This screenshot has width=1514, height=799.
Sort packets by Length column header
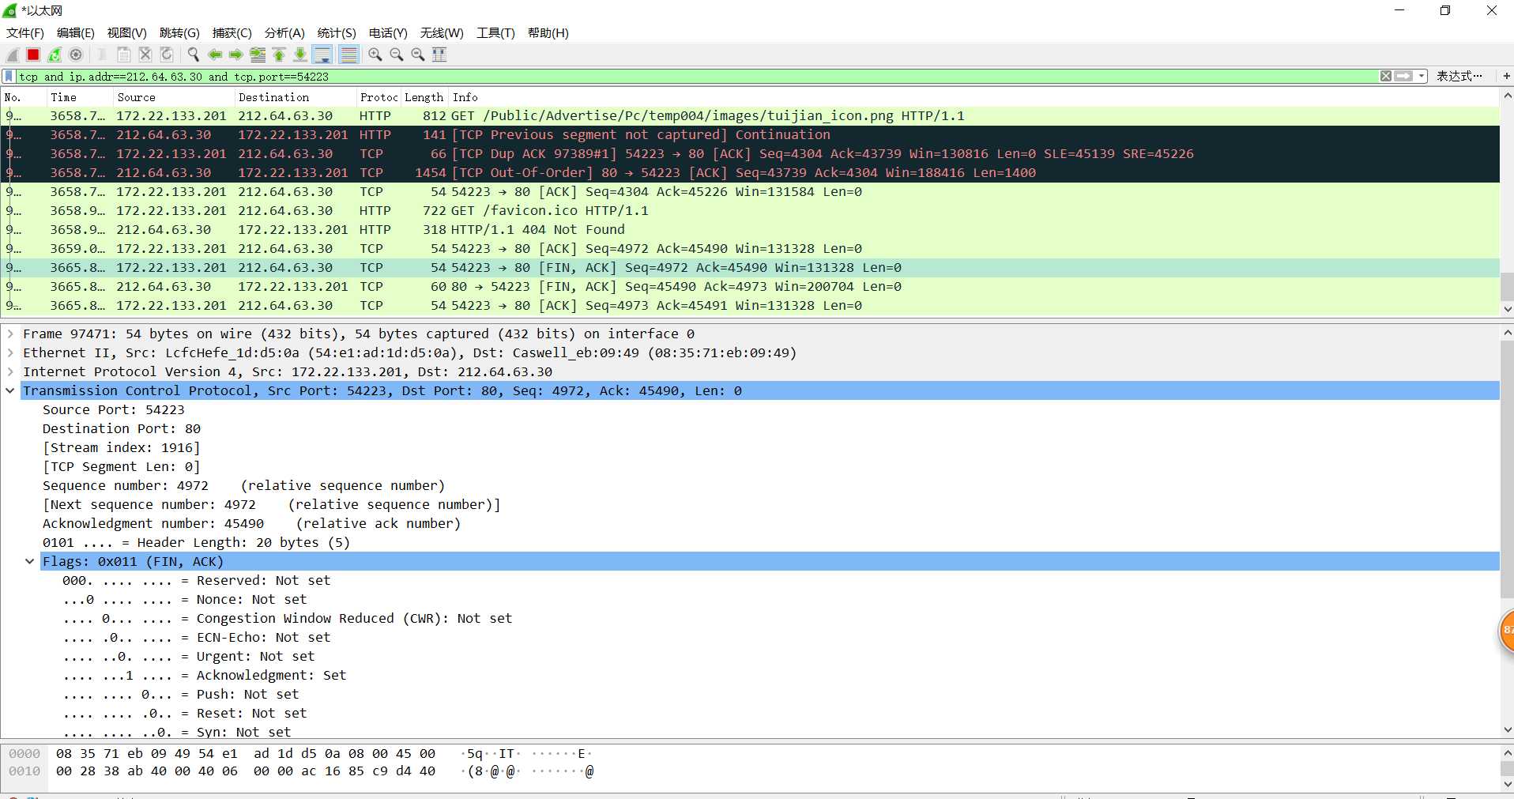tap(424, 97)
